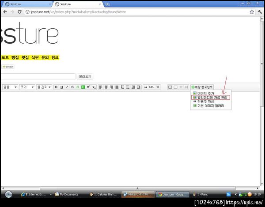Open the green text color picker
265x207 pixels.
pyautogui.click(x=78, y=87)
